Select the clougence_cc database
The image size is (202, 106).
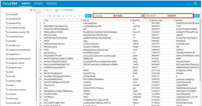(14, 54)
